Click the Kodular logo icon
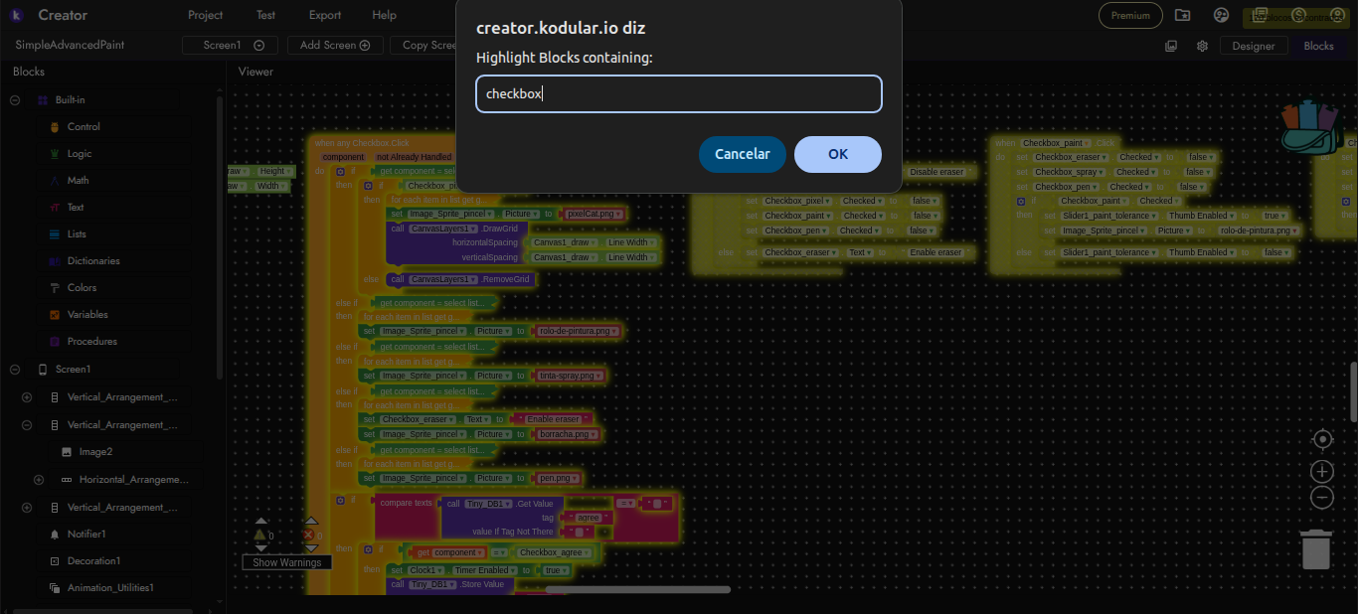This screenshot has height=614, width=1358. pos(17,15)
